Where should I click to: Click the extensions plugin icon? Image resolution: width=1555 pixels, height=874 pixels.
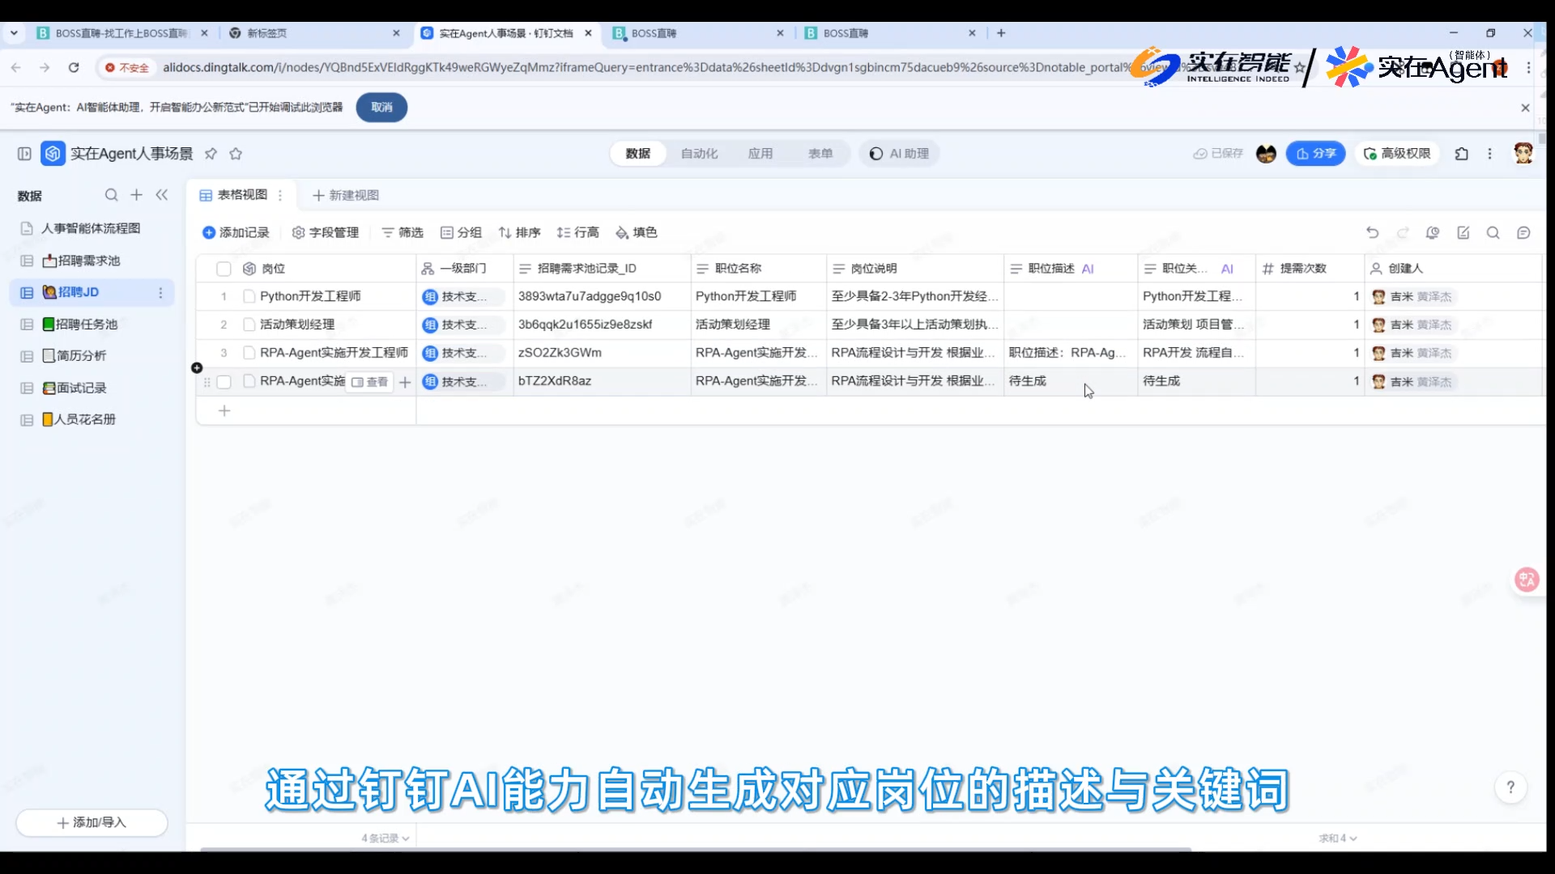click(x=1461, y=154)
